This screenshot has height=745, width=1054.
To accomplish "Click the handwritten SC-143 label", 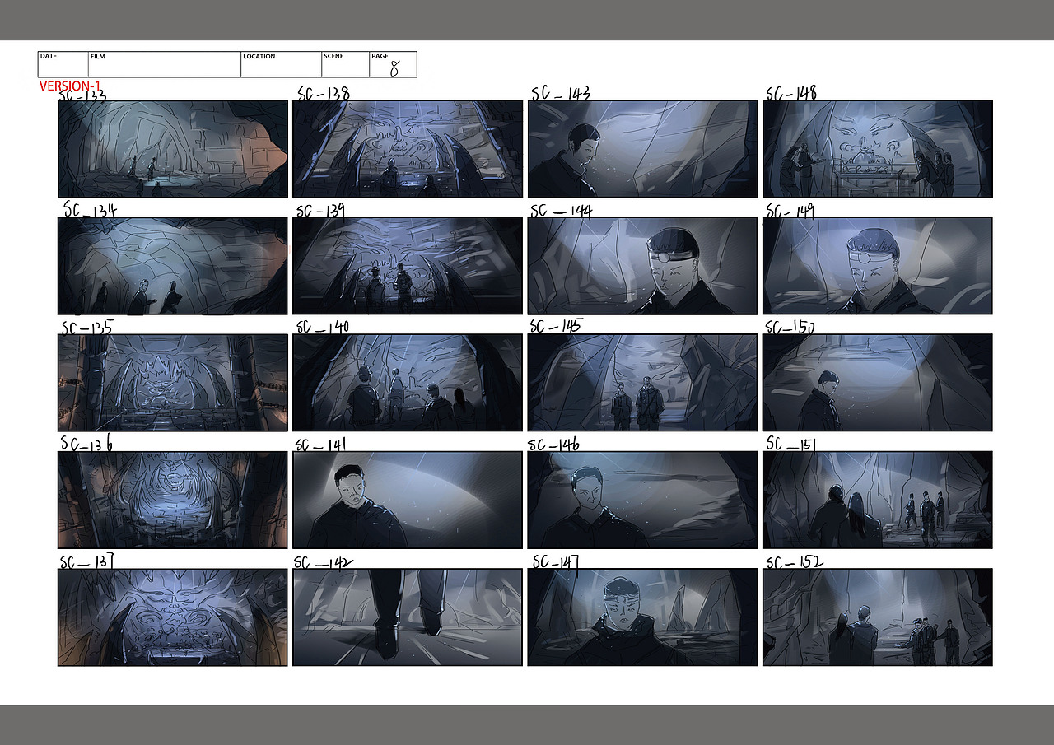I will pos(561,93).
